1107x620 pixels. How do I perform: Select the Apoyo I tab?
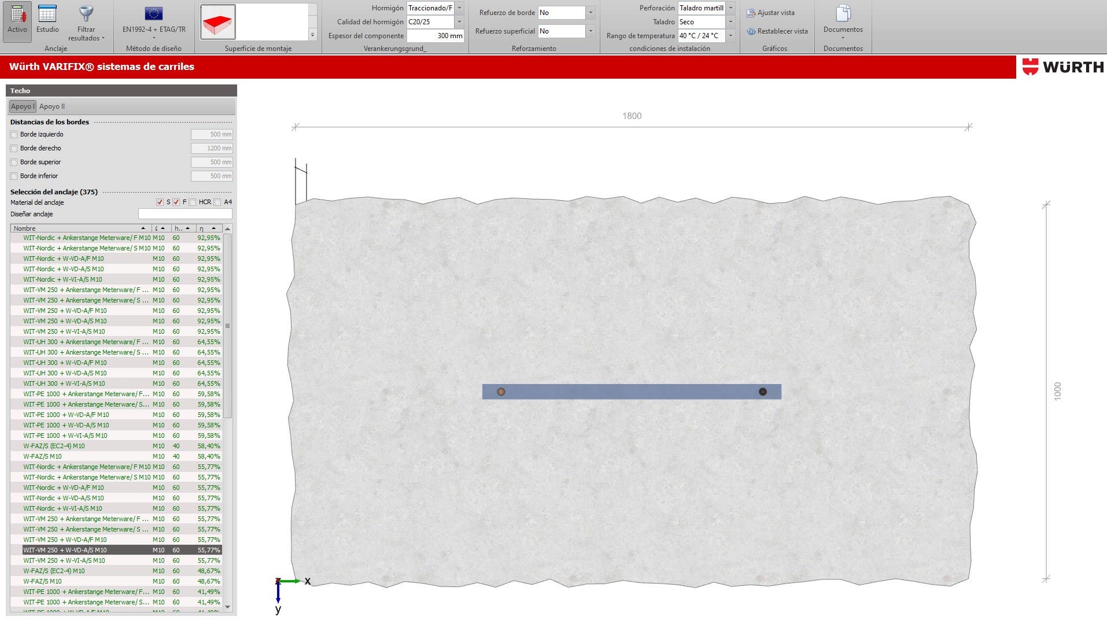(23, 106)
